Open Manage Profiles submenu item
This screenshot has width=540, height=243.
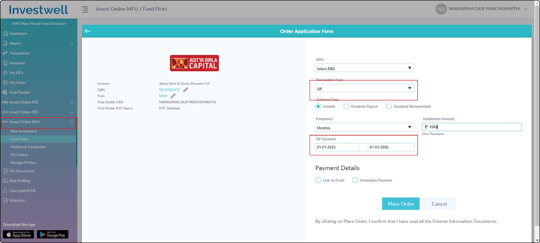pyautogui.click(x=23, y=163)
